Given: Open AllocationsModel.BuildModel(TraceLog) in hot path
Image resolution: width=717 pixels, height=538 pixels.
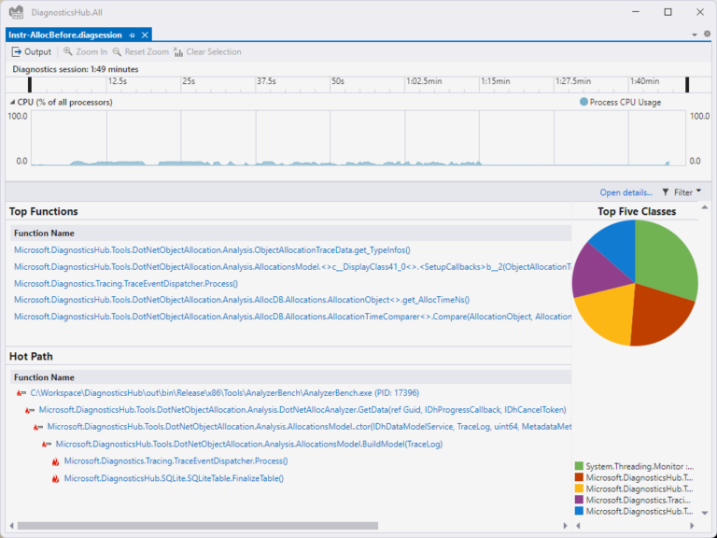Looking at the screenshot, I should pos(248,445).
